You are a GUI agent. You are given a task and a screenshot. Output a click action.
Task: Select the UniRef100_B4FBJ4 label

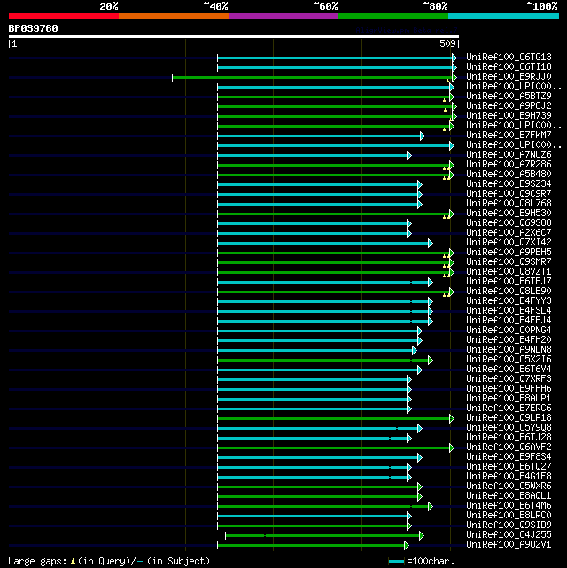(509, 321)
